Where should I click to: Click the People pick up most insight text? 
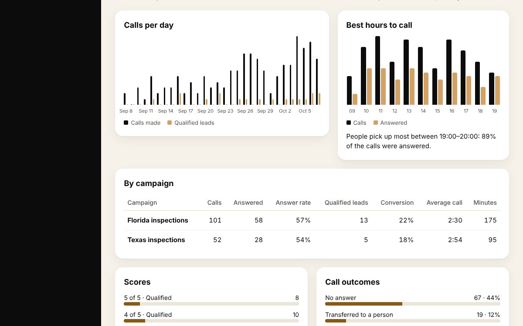point(421,141)
